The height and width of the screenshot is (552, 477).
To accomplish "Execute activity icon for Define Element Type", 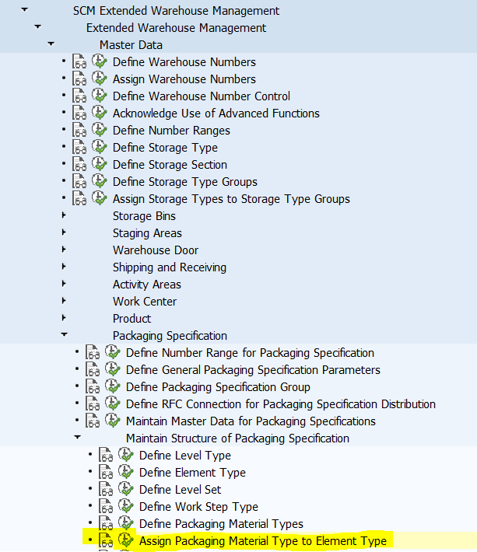I will [126, 472].
